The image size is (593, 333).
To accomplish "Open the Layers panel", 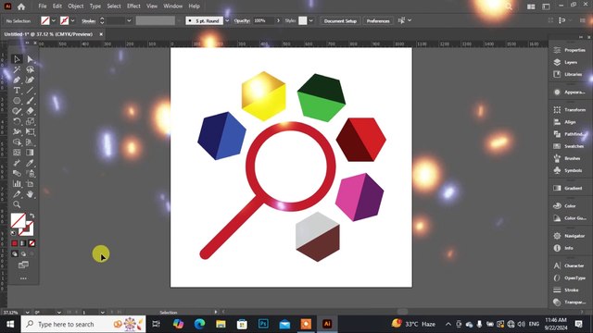I will click(570, 62).
